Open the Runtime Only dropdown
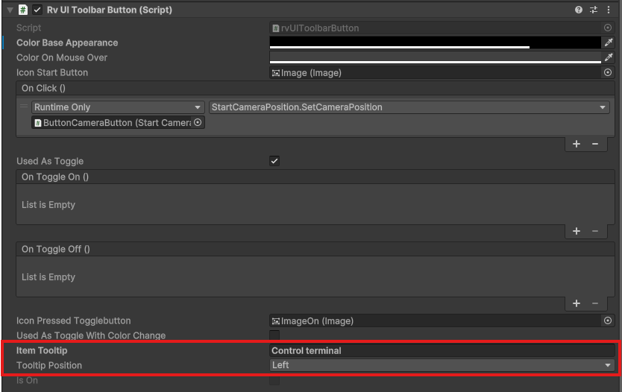 click(118, 107)
